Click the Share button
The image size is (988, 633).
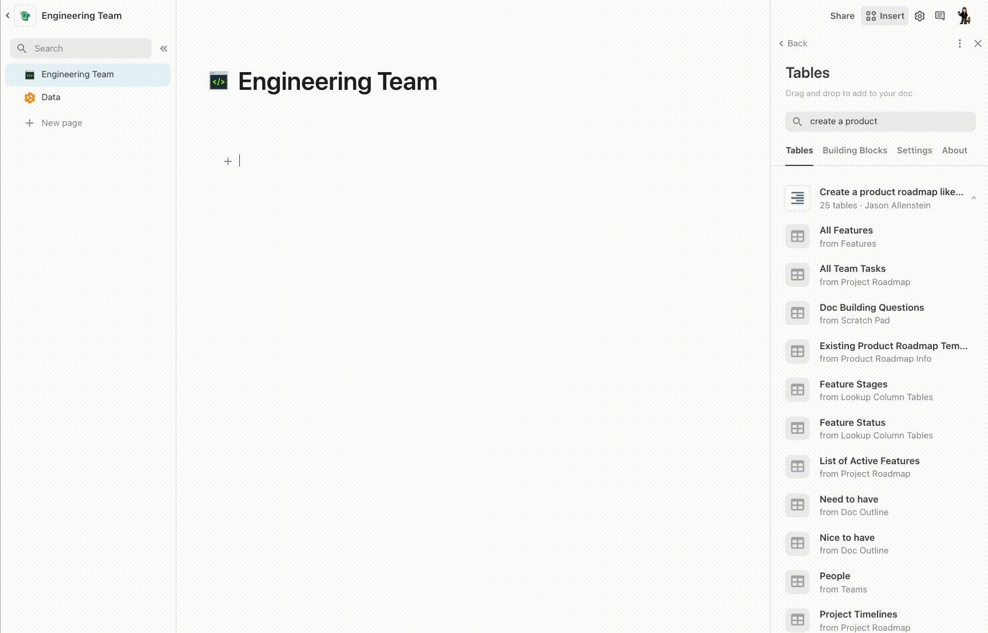(842, 16)
